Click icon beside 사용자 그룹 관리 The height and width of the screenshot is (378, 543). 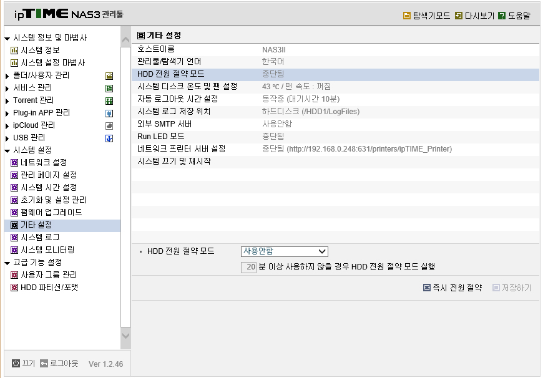14,275
